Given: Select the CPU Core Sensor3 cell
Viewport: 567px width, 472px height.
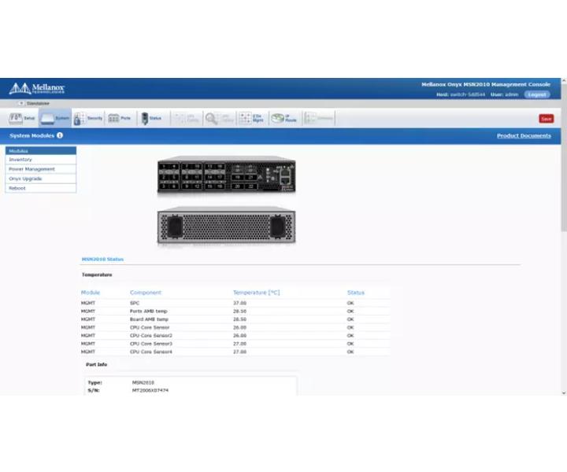Looking at the screenshot, I should coord(151,344).
